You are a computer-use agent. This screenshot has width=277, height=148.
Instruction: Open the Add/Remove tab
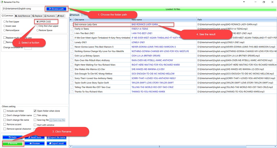point(23,16)
